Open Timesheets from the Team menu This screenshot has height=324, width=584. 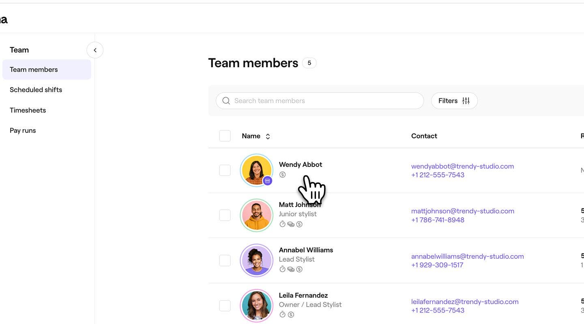point(28,110)
